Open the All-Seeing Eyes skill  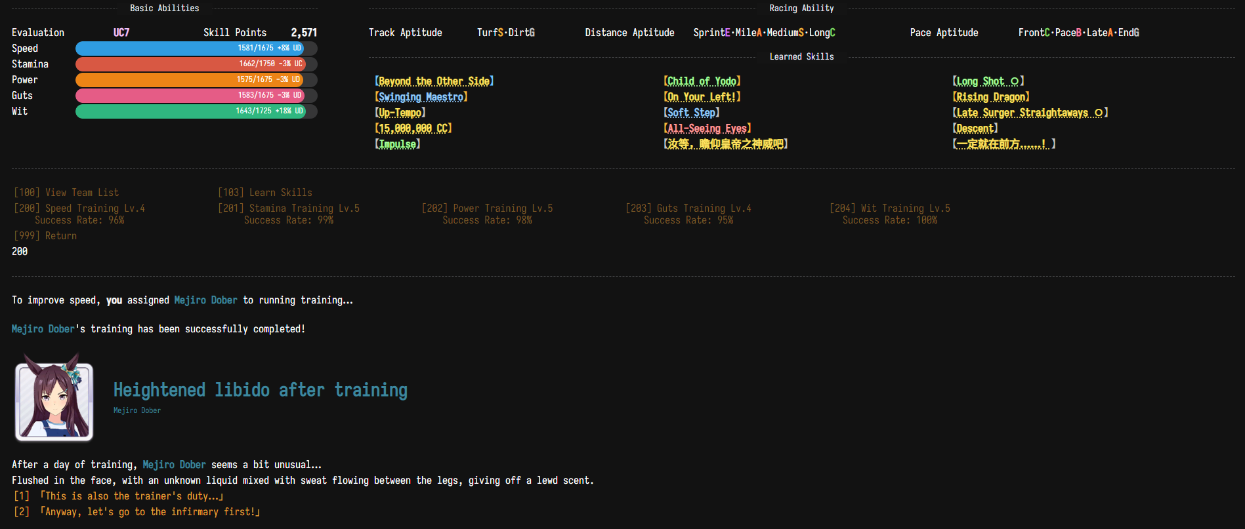707,128
